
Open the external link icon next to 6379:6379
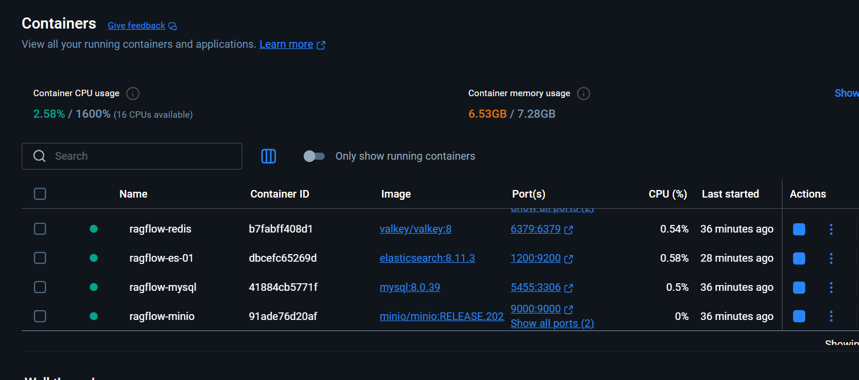click(569, 230)
